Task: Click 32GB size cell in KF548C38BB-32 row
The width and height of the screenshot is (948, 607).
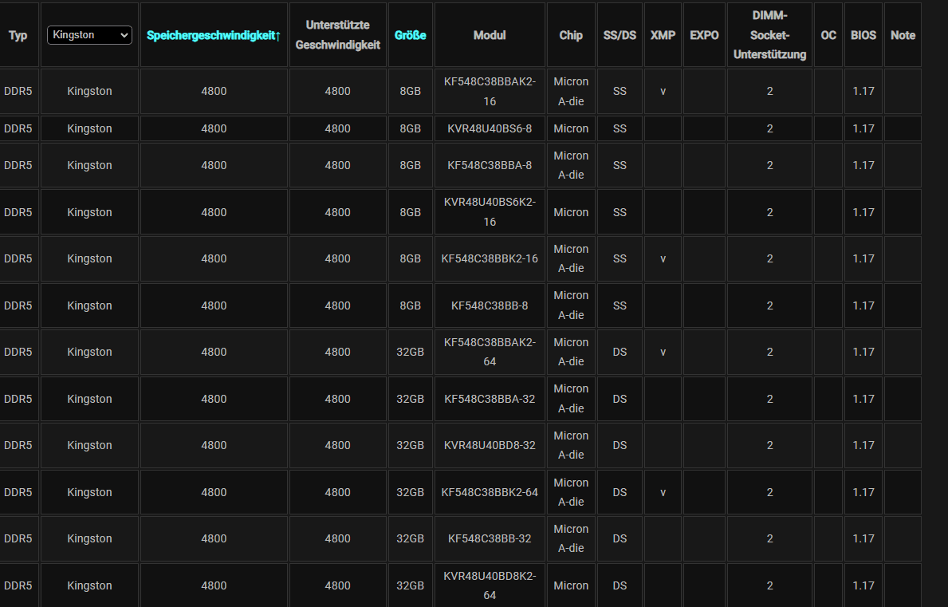Action: coord(410,538)
